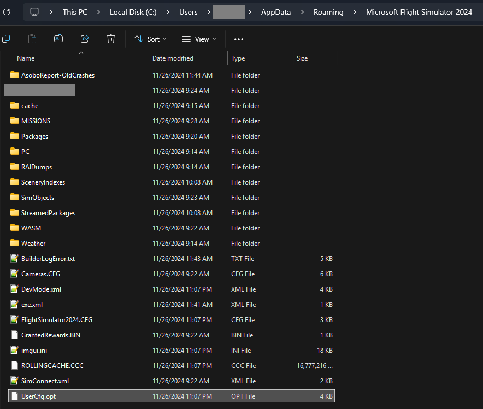
Task: Expand chevron after This PC breadcrumb
Action: coord(98,12)
